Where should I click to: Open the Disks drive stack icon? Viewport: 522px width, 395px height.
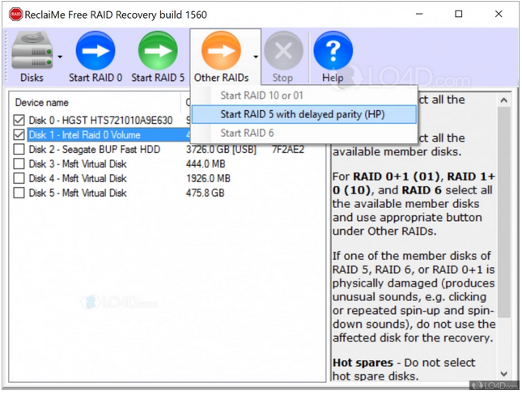tap(32, 50)
